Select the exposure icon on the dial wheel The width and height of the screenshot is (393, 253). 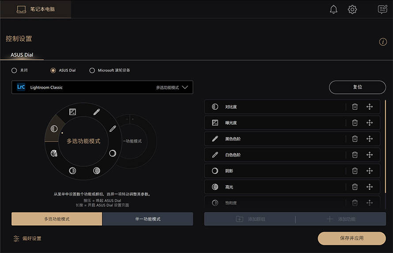73,112
